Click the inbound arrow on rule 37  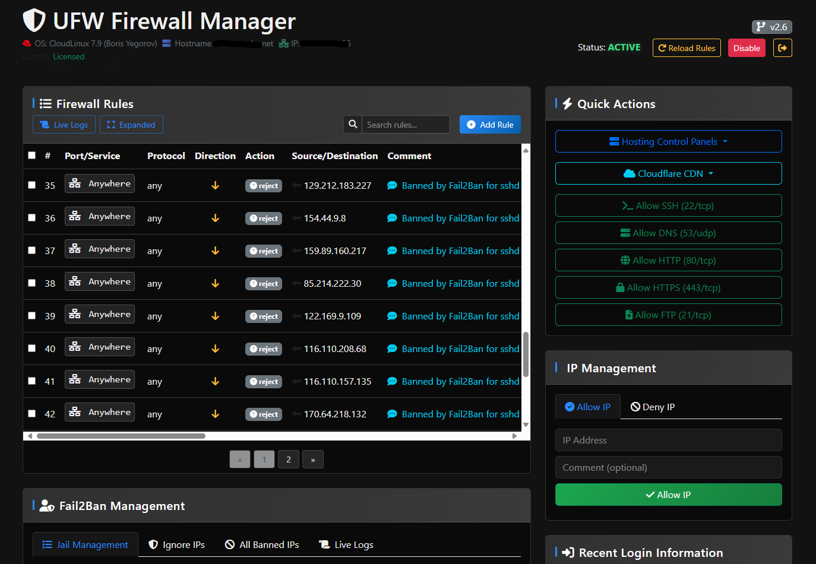pos(215,251)
